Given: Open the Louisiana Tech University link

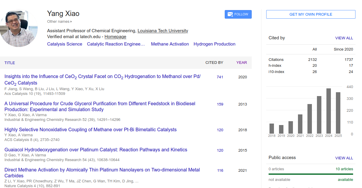Looking at the screenshot, I should tap(163, 31).
